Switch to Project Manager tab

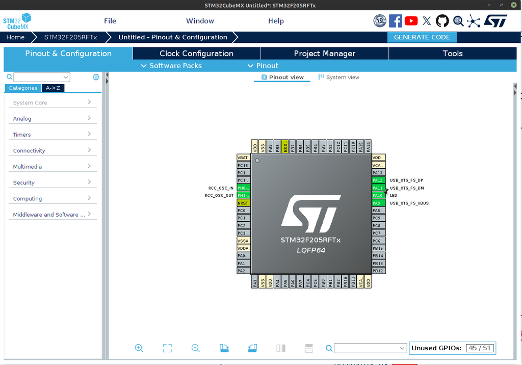325,54
